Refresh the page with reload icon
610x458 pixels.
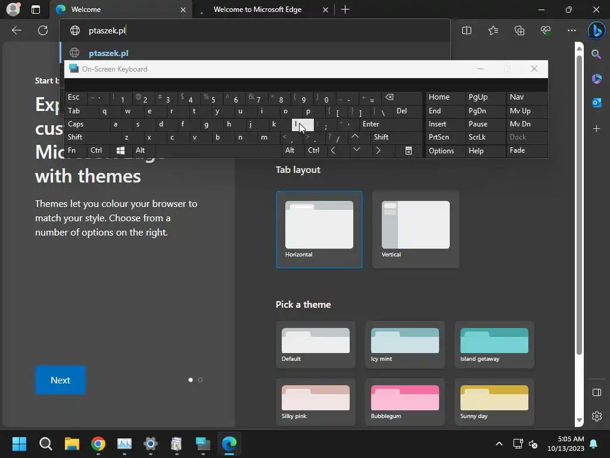click(x=43, y=30)
